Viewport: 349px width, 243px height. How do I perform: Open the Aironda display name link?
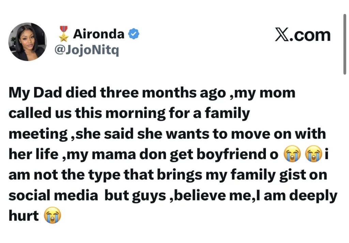pyautogui.click(x=98, y=34)
